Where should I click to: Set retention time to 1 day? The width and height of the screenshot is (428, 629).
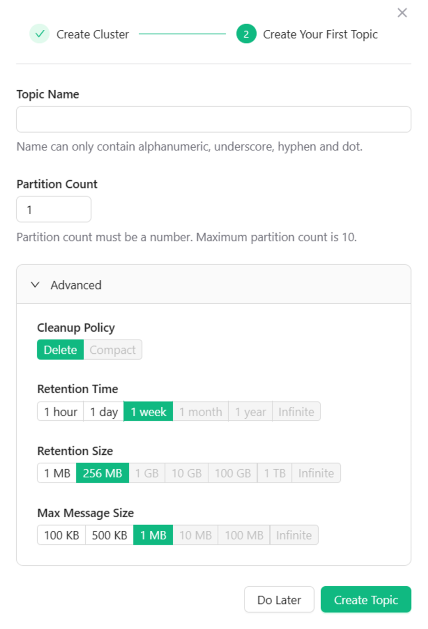(x=104, y=412)
